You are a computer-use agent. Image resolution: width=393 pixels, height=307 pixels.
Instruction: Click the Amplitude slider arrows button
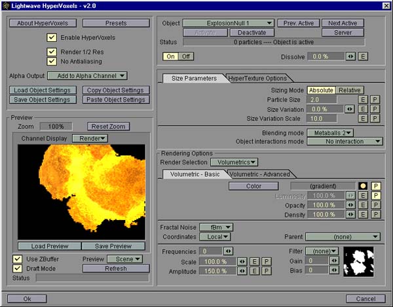click(242, 271)
